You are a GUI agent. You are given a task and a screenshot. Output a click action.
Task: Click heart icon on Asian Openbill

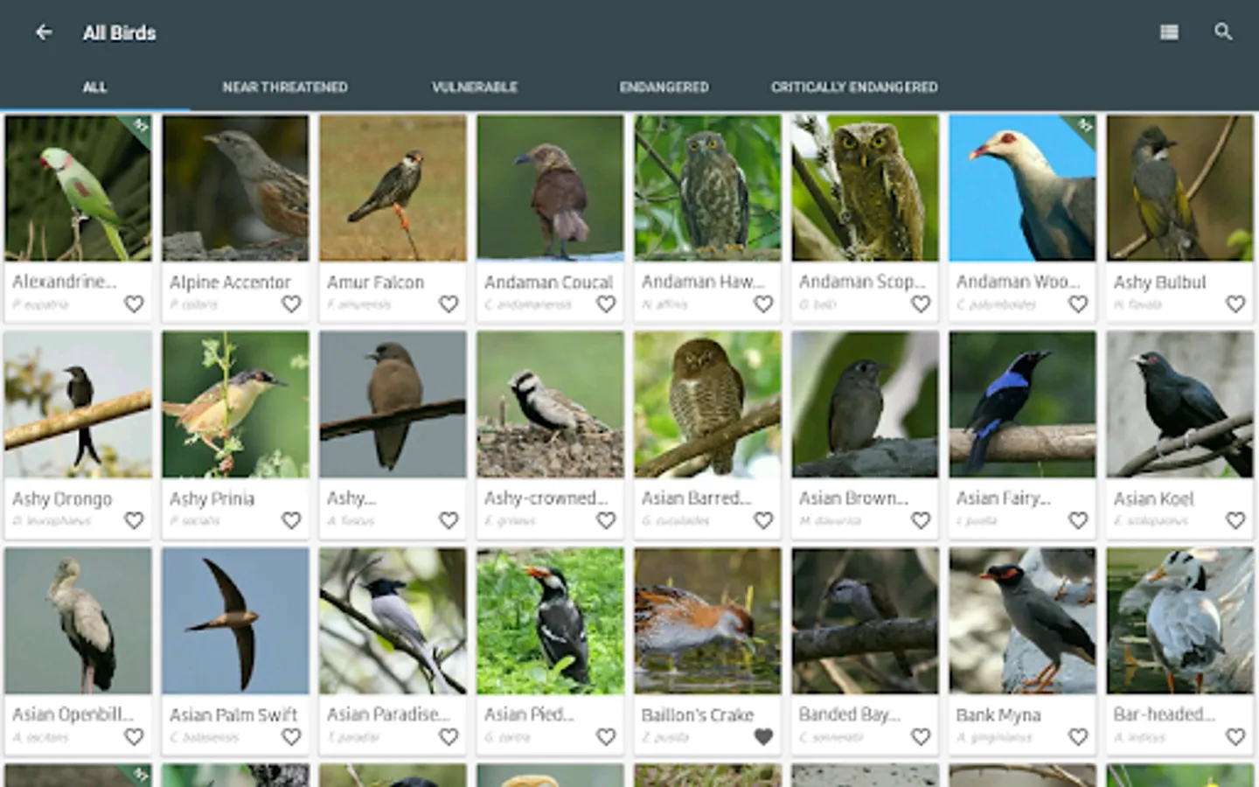[134, 737]
